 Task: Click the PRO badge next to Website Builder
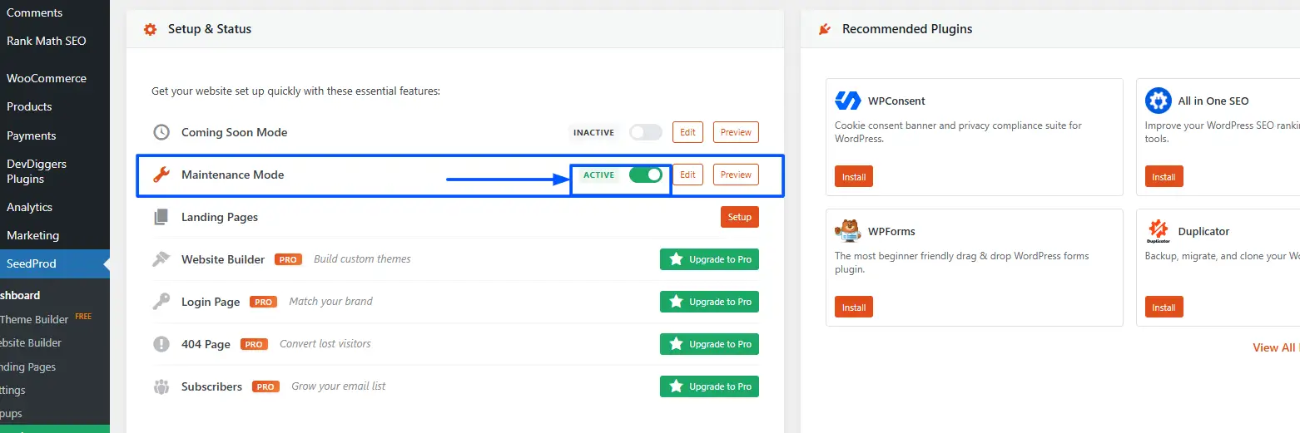(x=288, y=259)
